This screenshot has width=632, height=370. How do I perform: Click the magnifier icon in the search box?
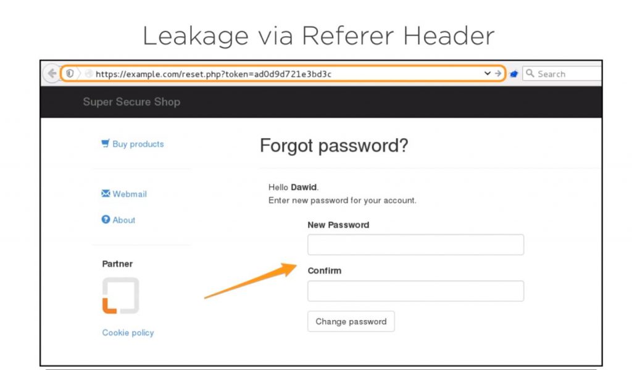coord(530,73)
